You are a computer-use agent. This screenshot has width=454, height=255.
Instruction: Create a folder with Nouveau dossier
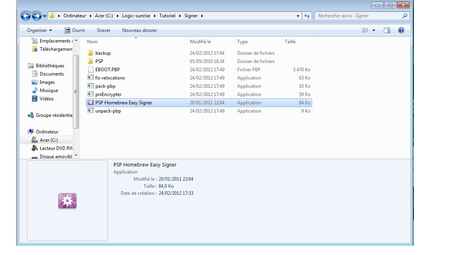pos(140,30)
